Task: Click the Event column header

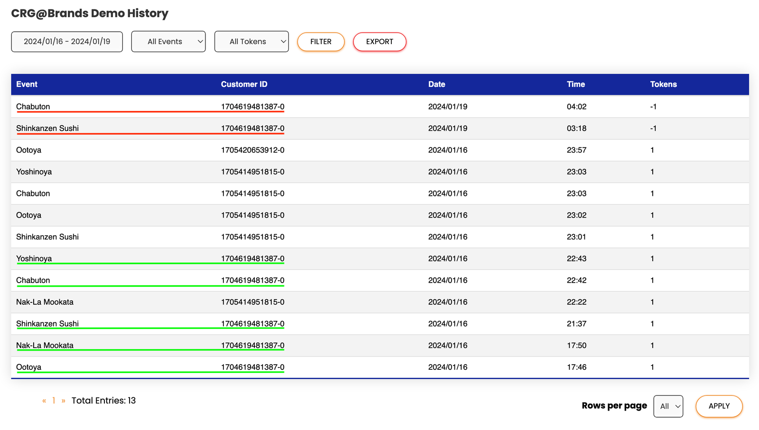Action: tap(27, 84)
